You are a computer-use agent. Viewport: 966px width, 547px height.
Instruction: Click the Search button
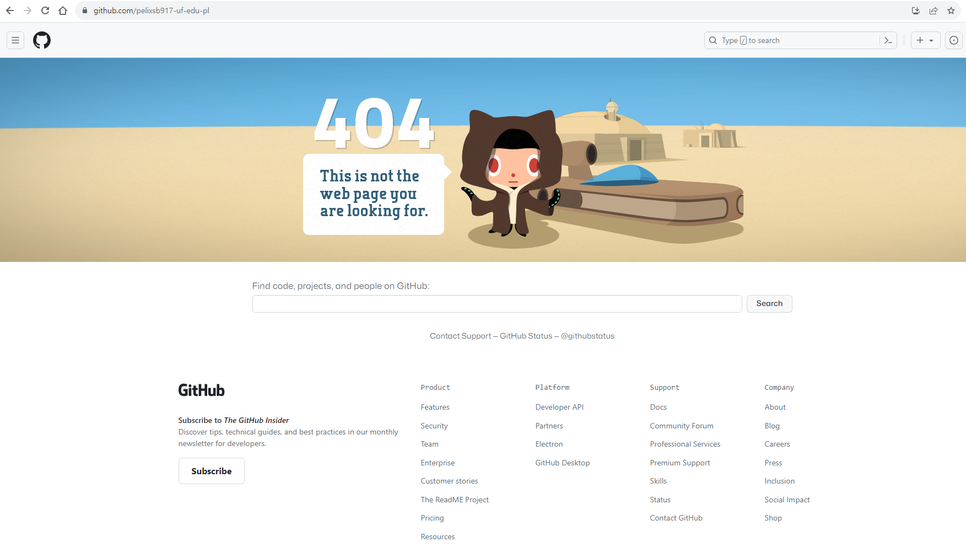coord(769,304)
